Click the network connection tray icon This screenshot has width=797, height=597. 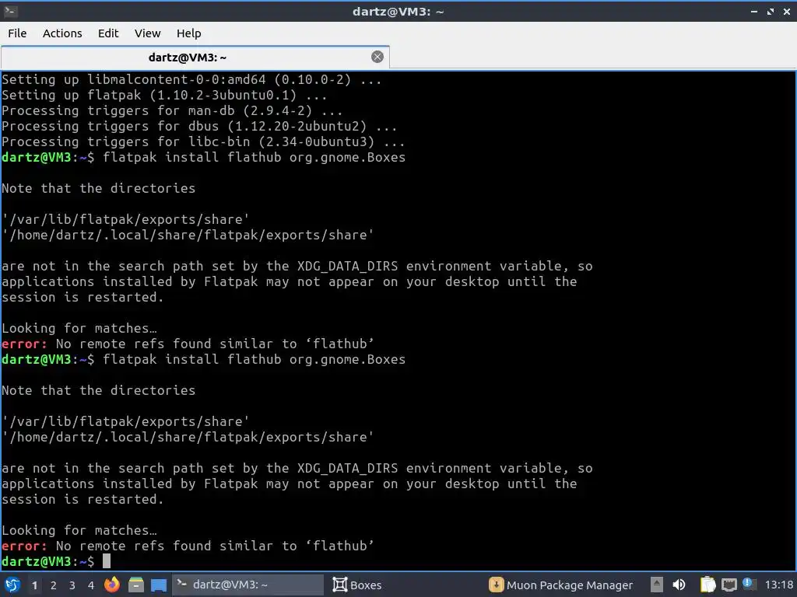729,585
